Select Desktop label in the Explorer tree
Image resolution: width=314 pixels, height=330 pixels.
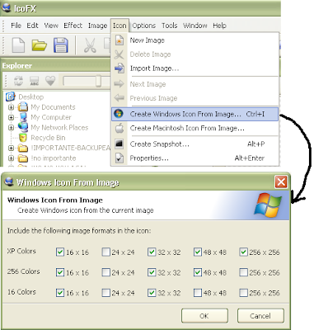coord(31,97)
